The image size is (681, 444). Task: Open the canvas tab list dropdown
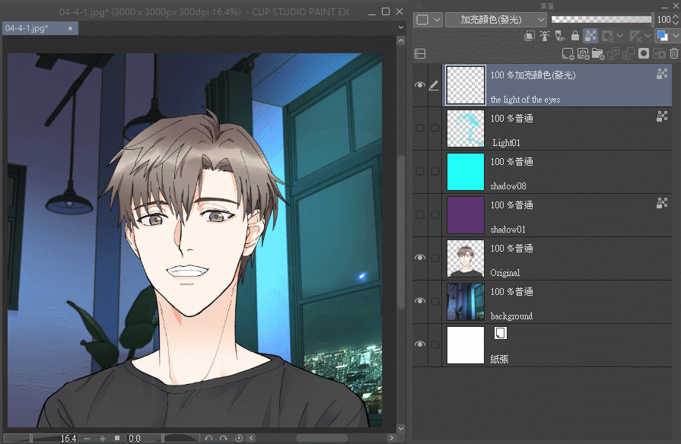(401, 27)
